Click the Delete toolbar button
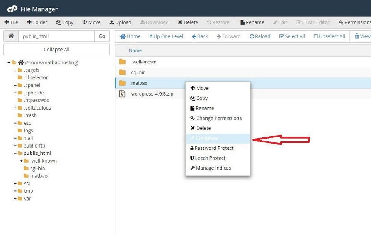 (x=188, y=22)
